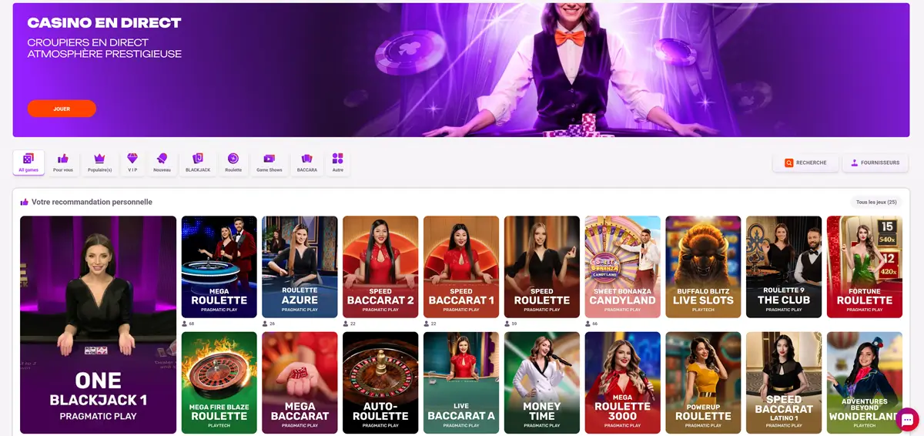Open Roulette Azure game card
This screenshot has height=436, width=924.
pyautogui.click(x=300, y=267)
